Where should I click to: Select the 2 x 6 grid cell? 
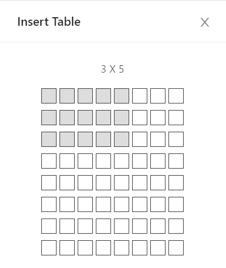pos(140,118)
